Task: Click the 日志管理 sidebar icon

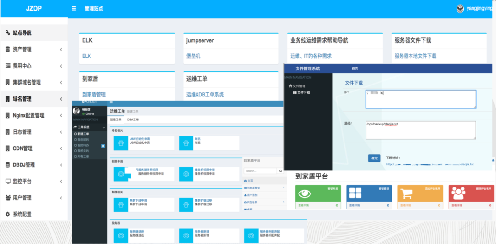Action: tap(8, 132)
